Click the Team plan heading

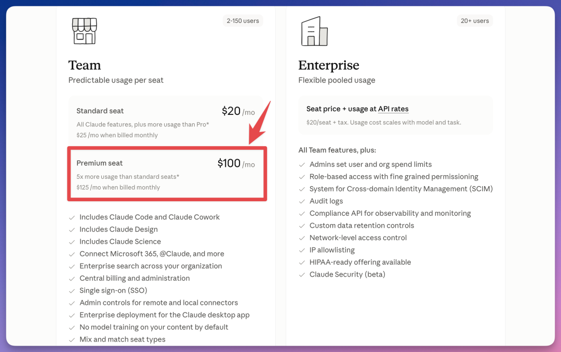click(85, 65)
